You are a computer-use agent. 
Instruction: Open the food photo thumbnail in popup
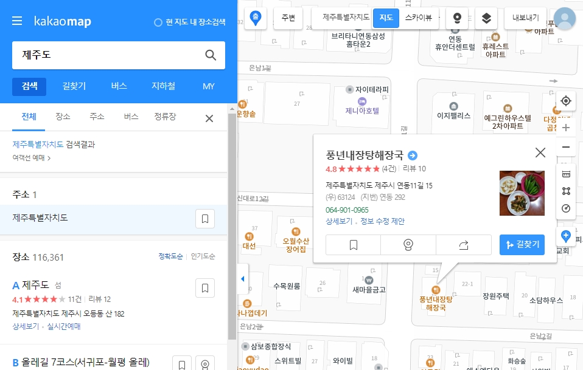[x=522, y=193]
